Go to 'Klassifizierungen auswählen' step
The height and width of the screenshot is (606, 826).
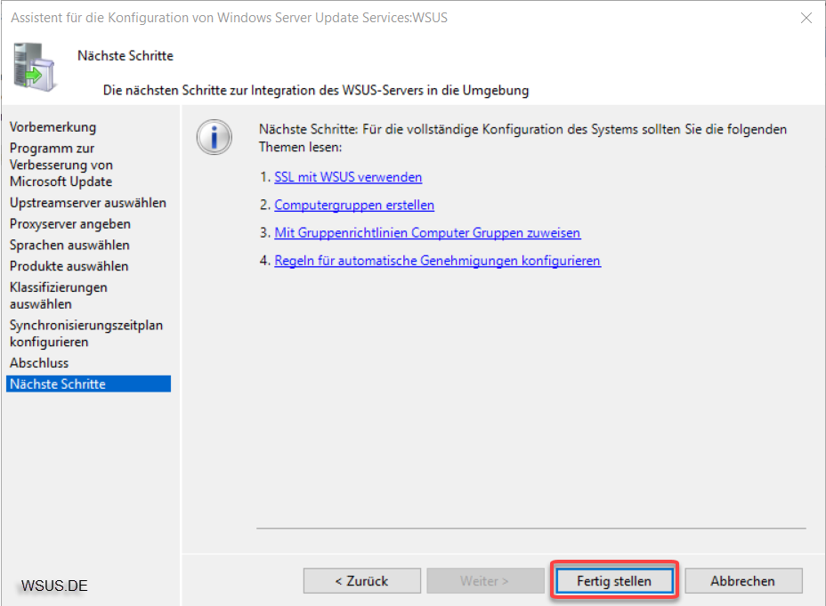tap(59, 296)
